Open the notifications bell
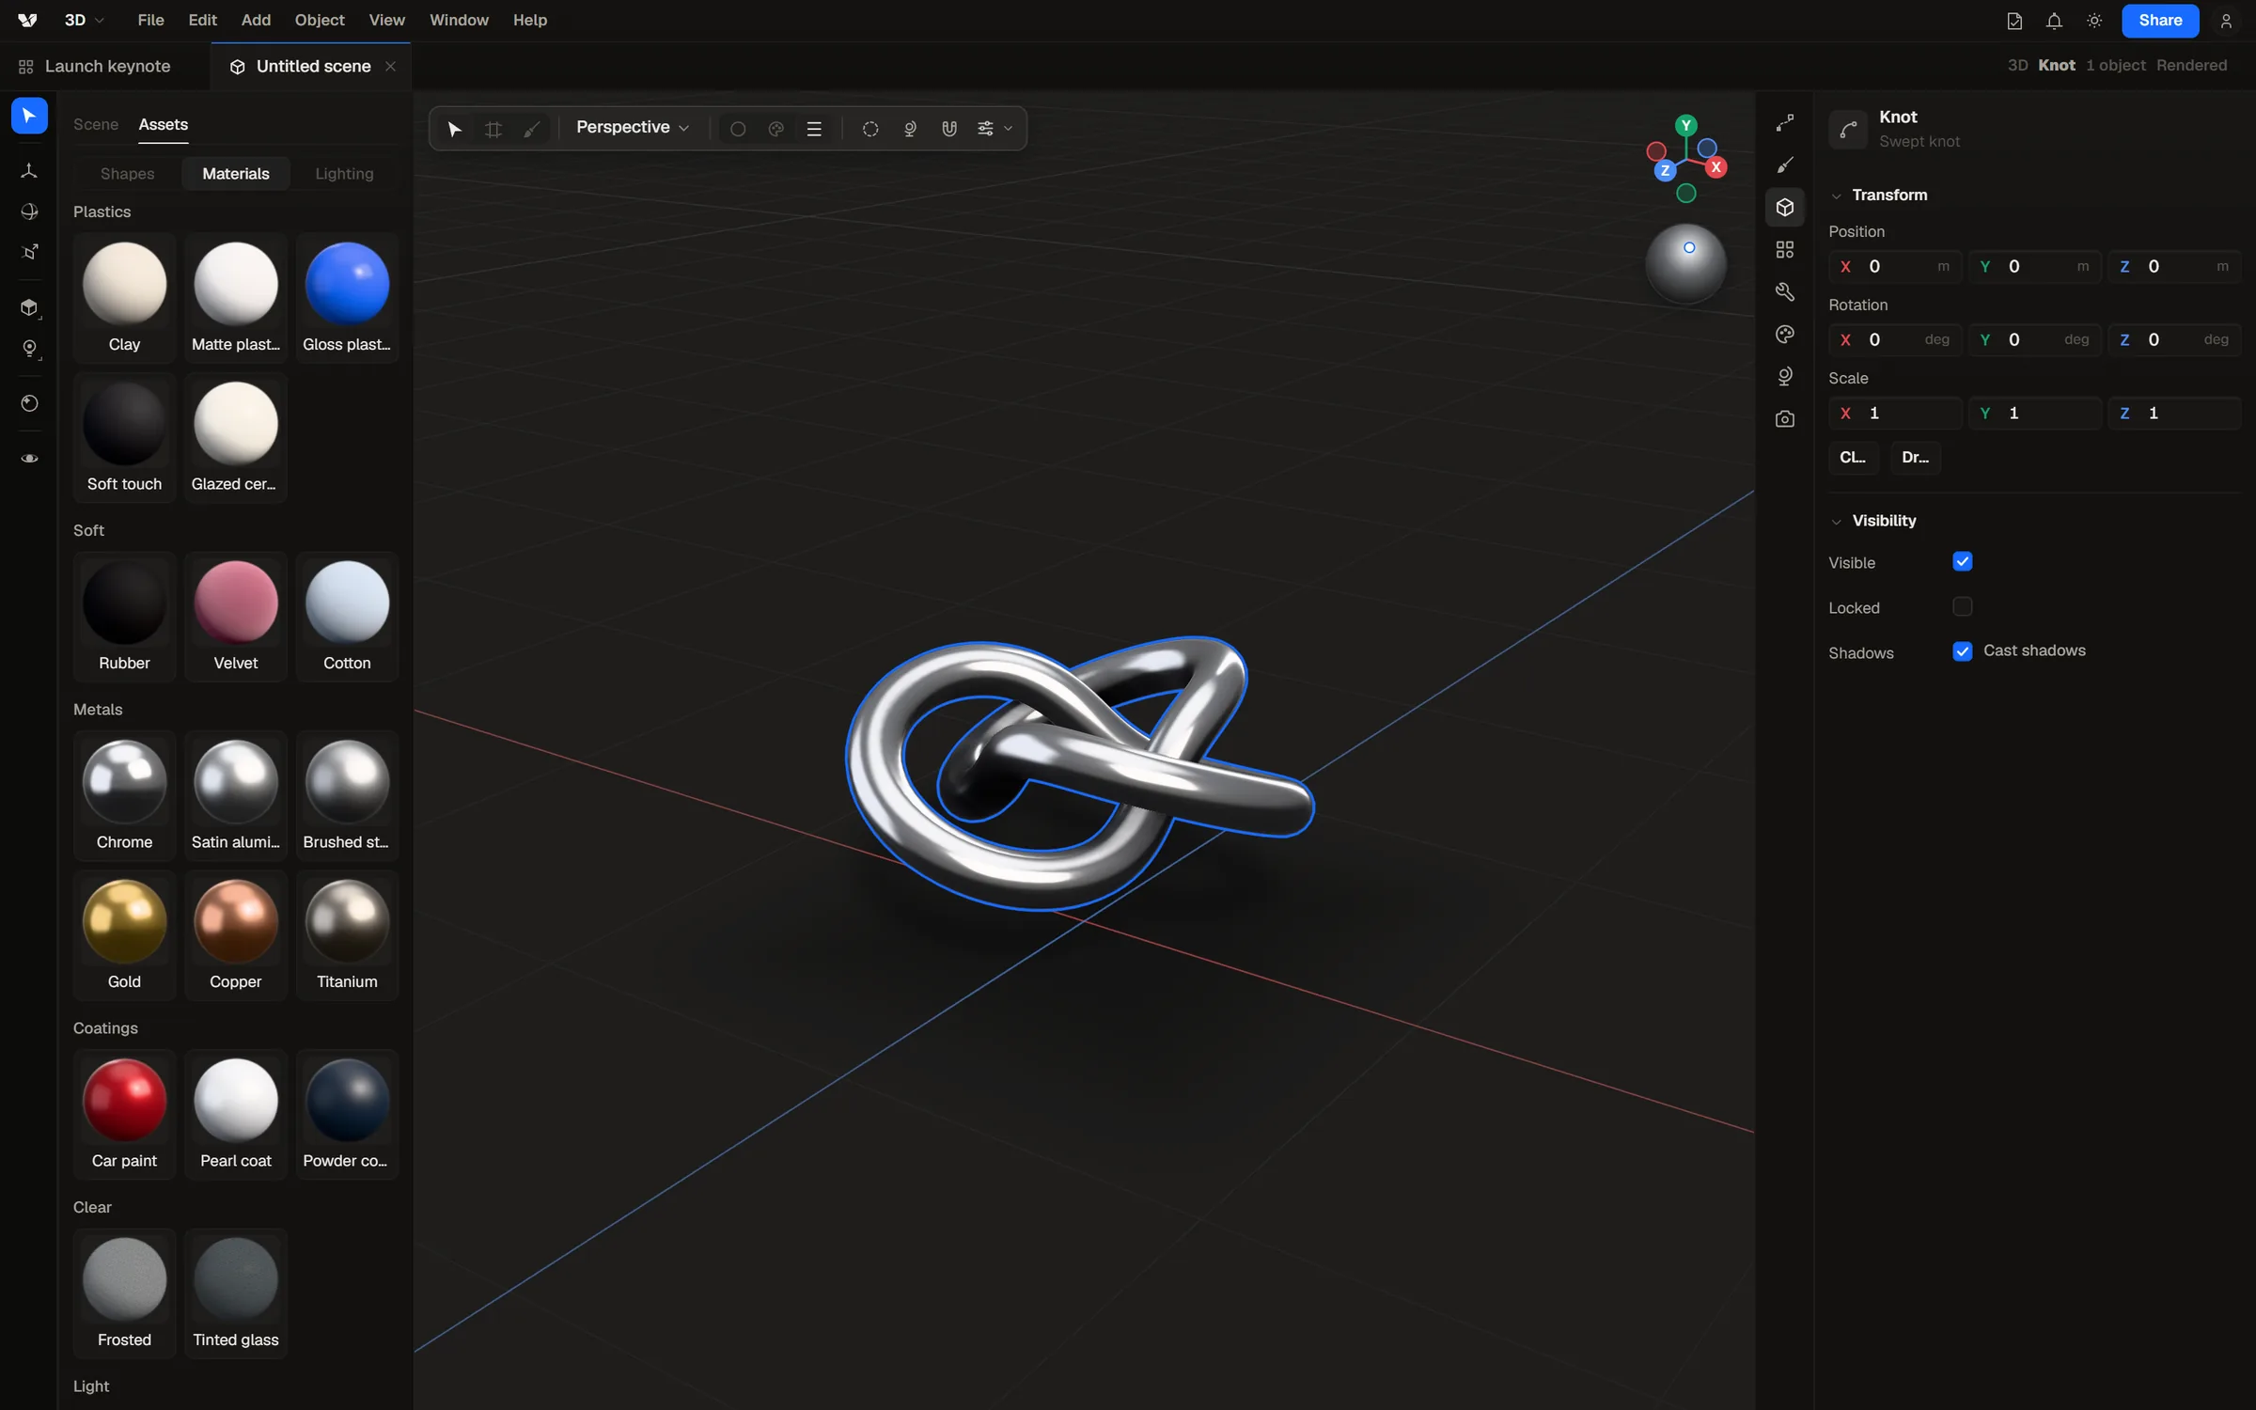This screenshot has width=2256, height=1410. pyautogui.click(x=2054, y=20)
